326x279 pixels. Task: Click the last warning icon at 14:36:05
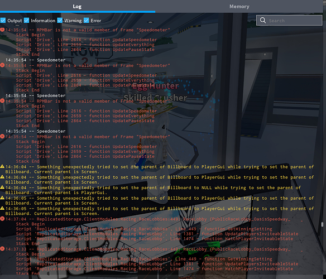pos(2,208)
